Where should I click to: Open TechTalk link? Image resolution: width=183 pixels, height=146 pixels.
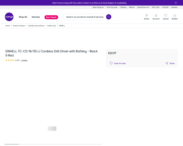point(165,7)
